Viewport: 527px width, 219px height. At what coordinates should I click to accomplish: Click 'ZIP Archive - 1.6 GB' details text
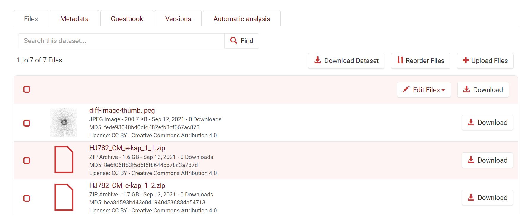click(114, 157)
